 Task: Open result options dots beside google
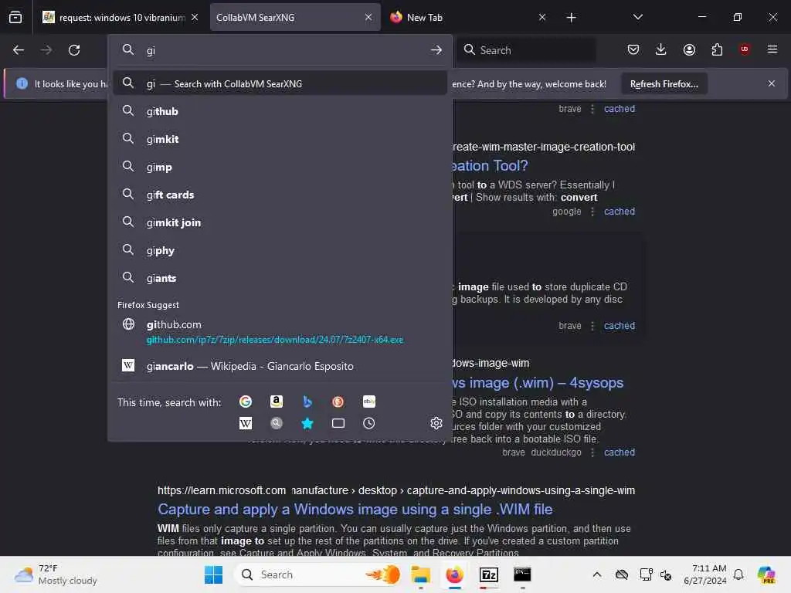point(592,212)
